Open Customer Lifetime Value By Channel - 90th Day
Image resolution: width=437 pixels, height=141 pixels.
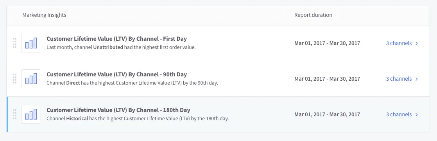coord(116,74)
